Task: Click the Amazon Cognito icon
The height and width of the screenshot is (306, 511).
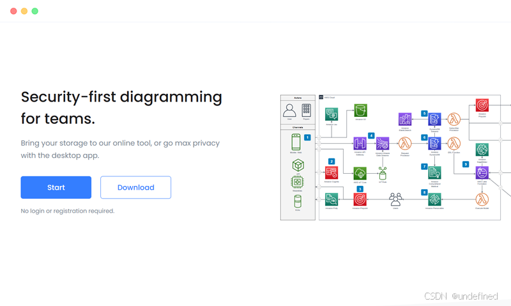Action: tap(332, 172)
